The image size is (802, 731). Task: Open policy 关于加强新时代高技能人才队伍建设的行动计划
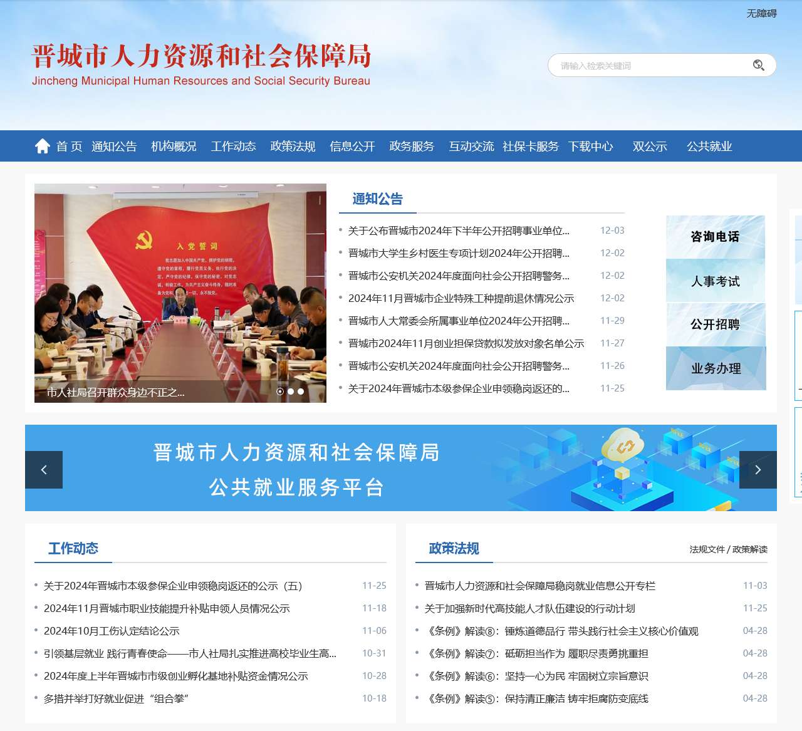[530, 609]
